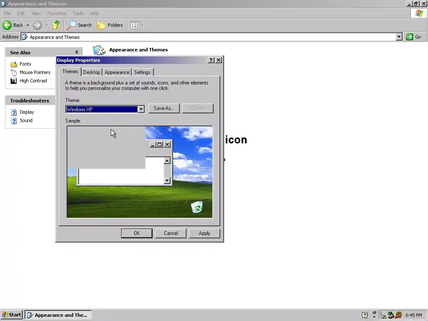Click the green Back arrow icon
The height and width of the screenshot is (321, 428).
coord(7,25)
